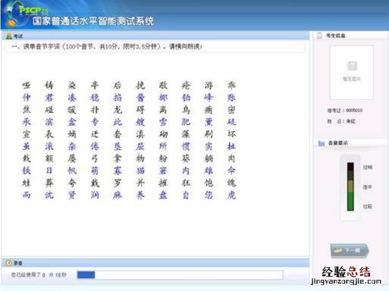This screenshot has width=389, height=291.
Task: Click the character 拿
Action: pyautogui.click(x=117, y=158)
